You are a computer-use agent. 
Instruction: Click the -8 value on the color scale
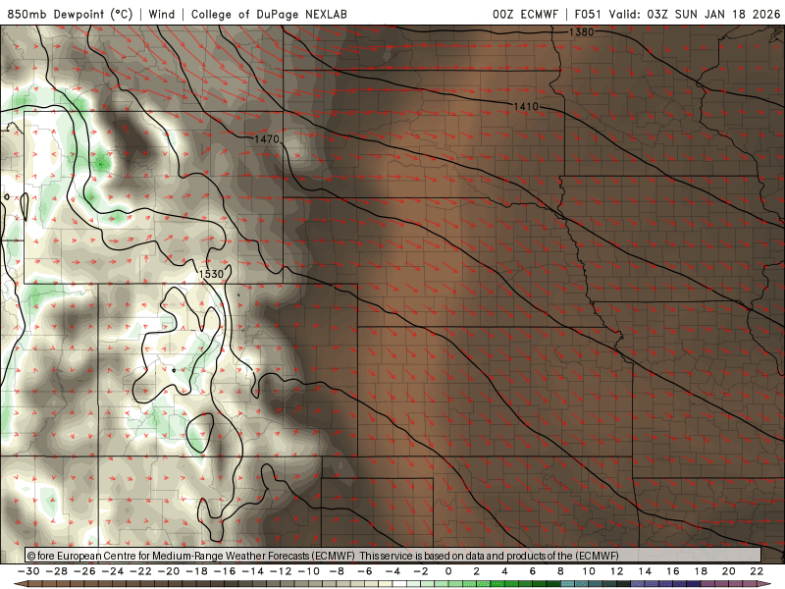click(x=337, y=571)
